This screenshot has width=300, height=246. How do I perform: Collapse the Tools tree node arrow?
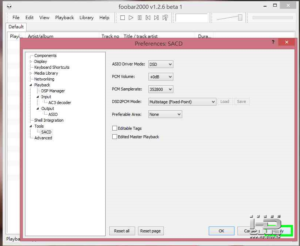coord(31,126)
